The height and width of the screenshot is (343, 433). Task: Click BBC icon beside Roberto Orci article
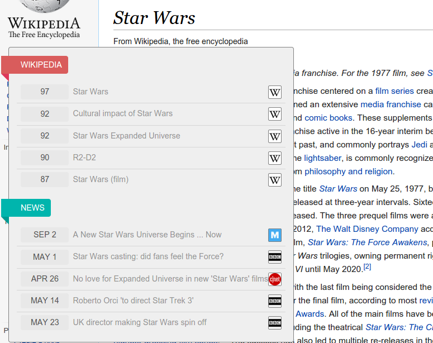(275, 301)
